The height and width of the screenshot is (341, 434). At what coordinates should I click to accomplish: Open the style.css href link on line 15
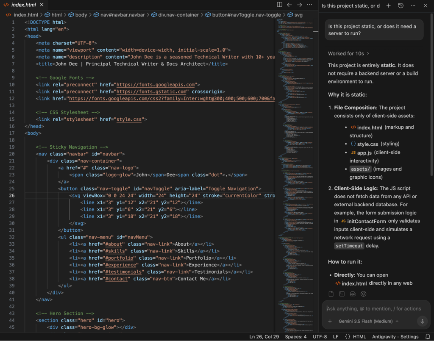(129, 119)
